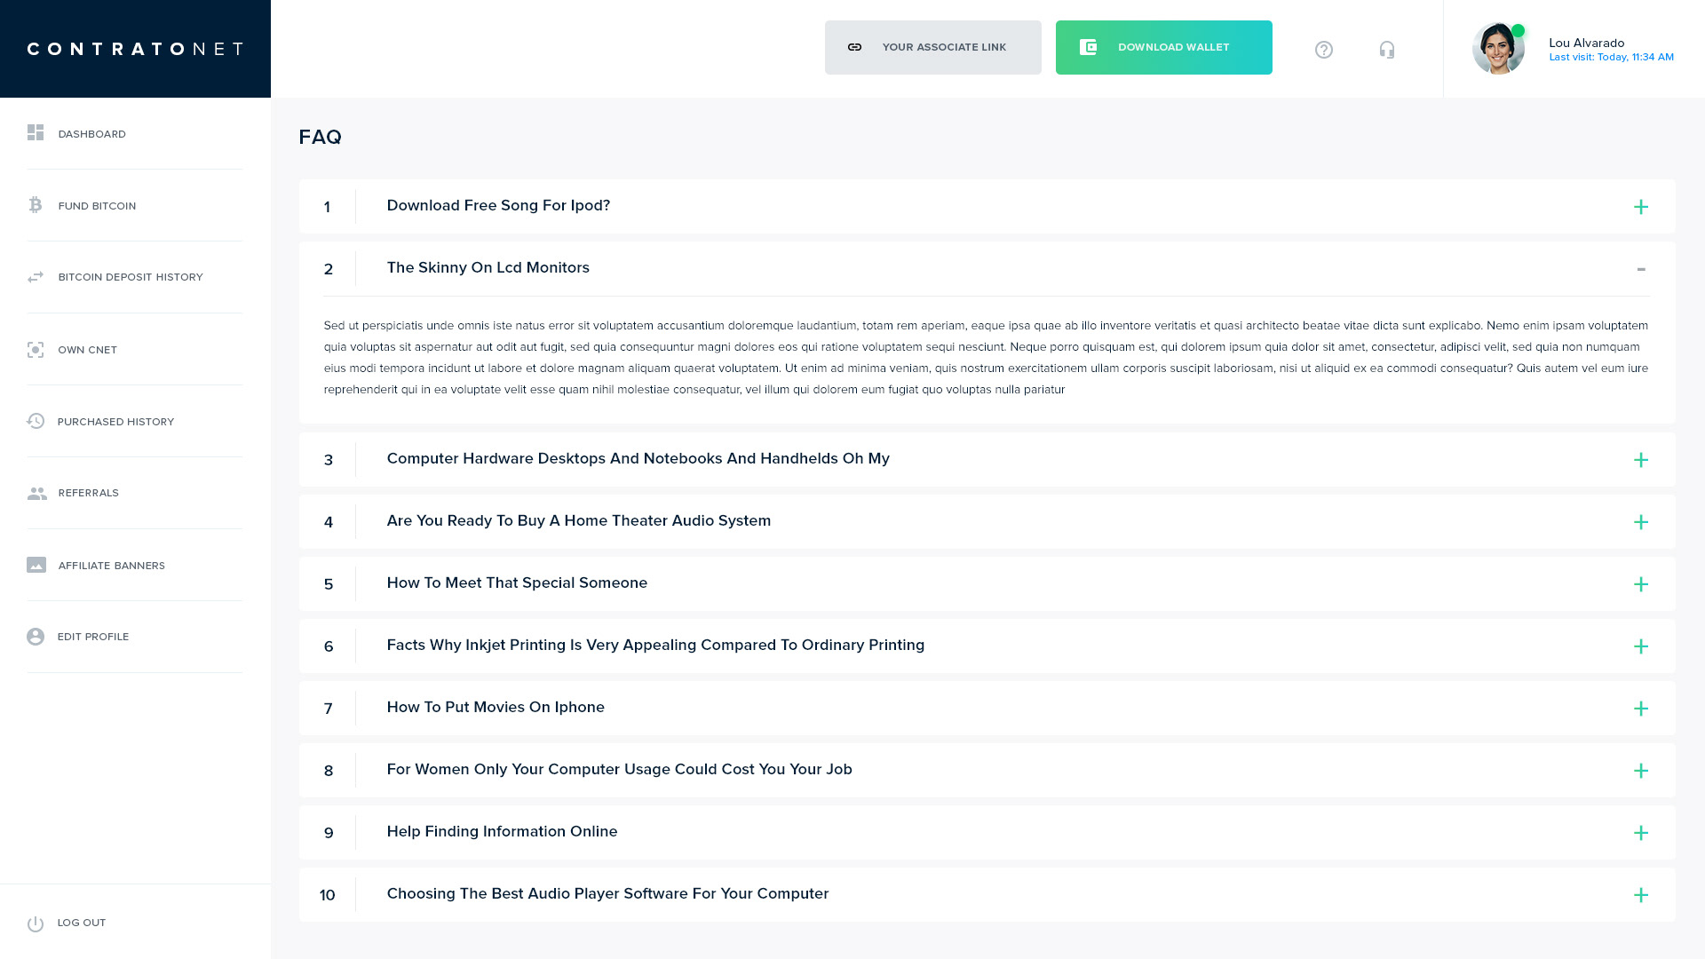
Task: Click the Download Wallet button
Action: (x=1163, y=47)
